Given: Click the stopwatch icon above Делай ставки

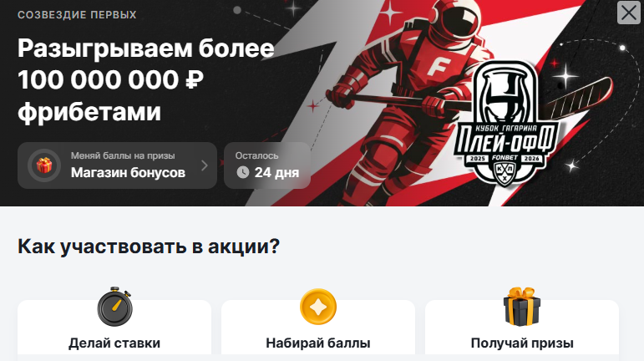Looking at the screenshot, I should click(x=114, y=307).
